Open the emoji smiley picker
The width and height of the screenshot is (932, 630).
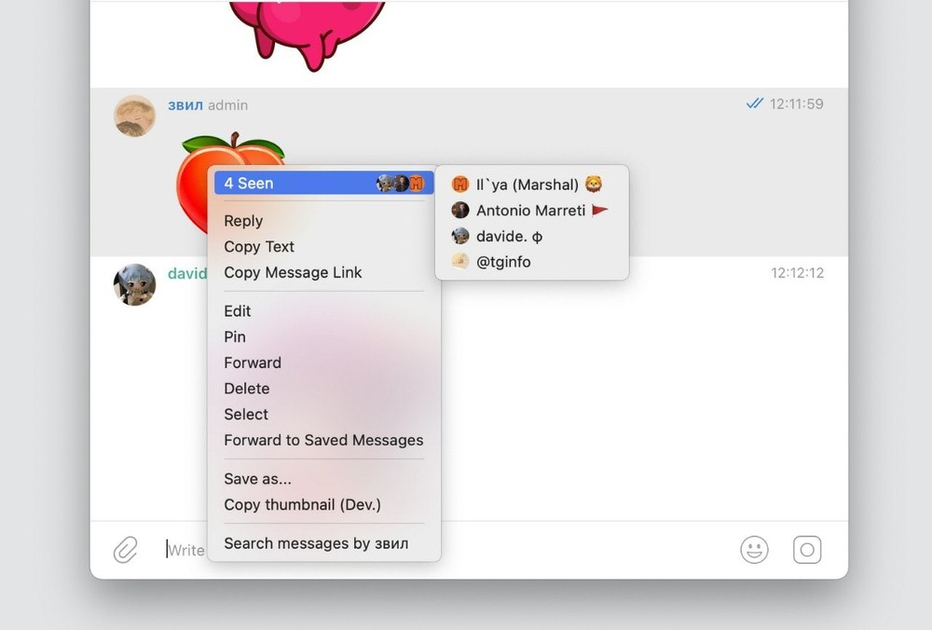click(754, 550)
